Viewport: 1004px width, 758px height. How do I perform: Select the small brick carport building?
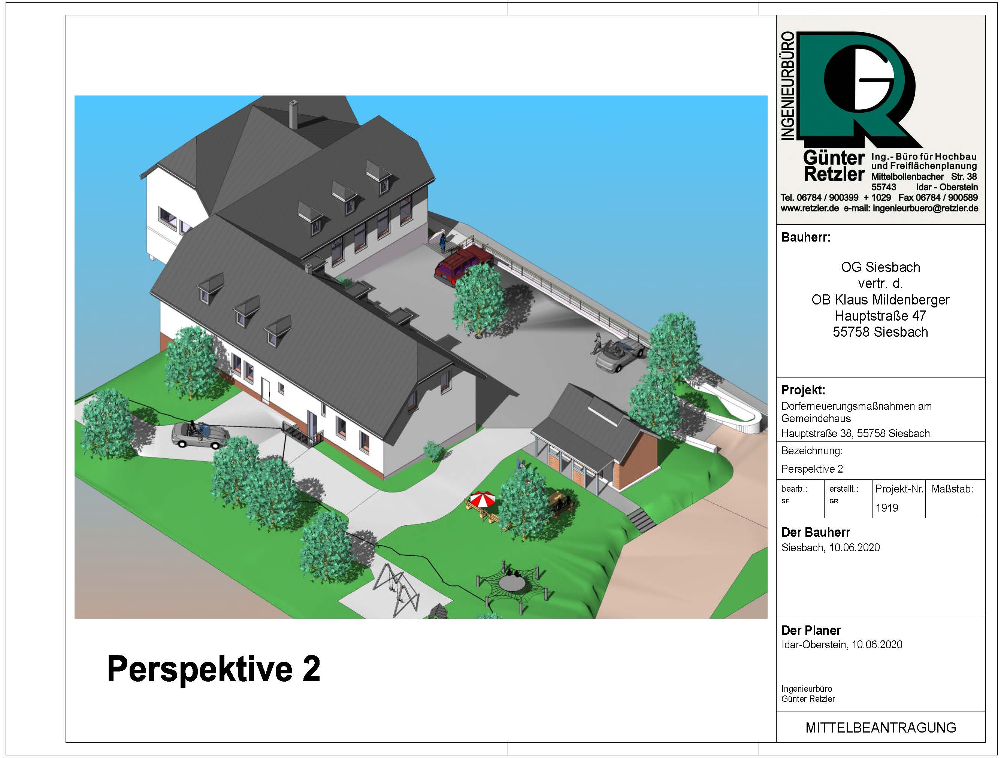(595, 436)
